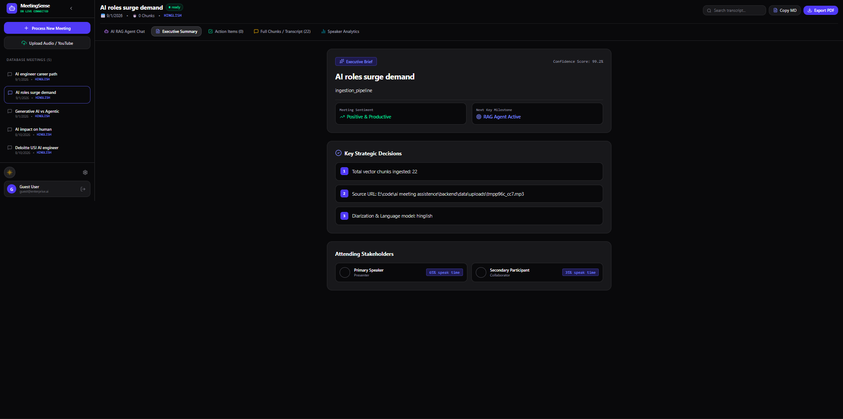Export the summary as PDF
The height and width of the screenshot is (419, 843).
click(x=821, y=11)
